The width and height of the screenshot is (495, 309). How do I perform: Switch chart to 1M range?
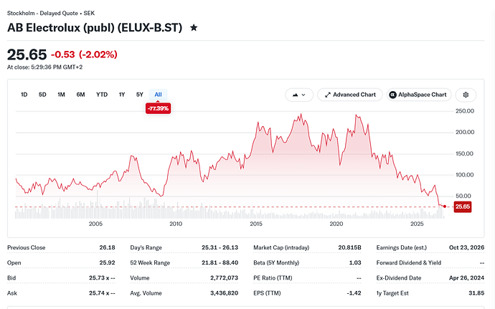tap(61, 95)
